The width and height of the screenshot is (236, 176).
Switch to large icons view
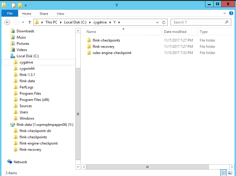tap(230, 173)
